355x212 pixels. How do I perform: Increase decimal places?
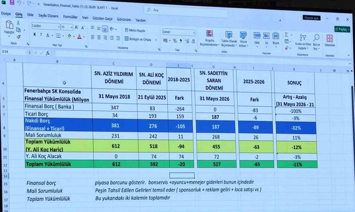(x=187, y=41)
